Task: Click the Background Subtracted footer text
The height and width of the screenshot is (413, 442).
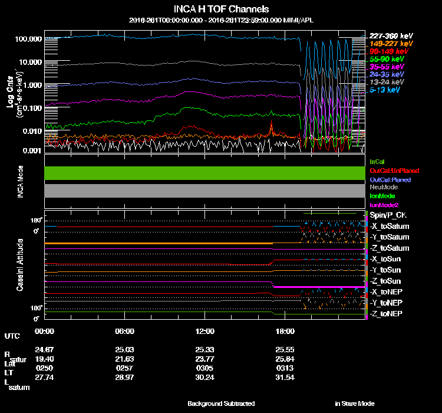Action: 221,404
